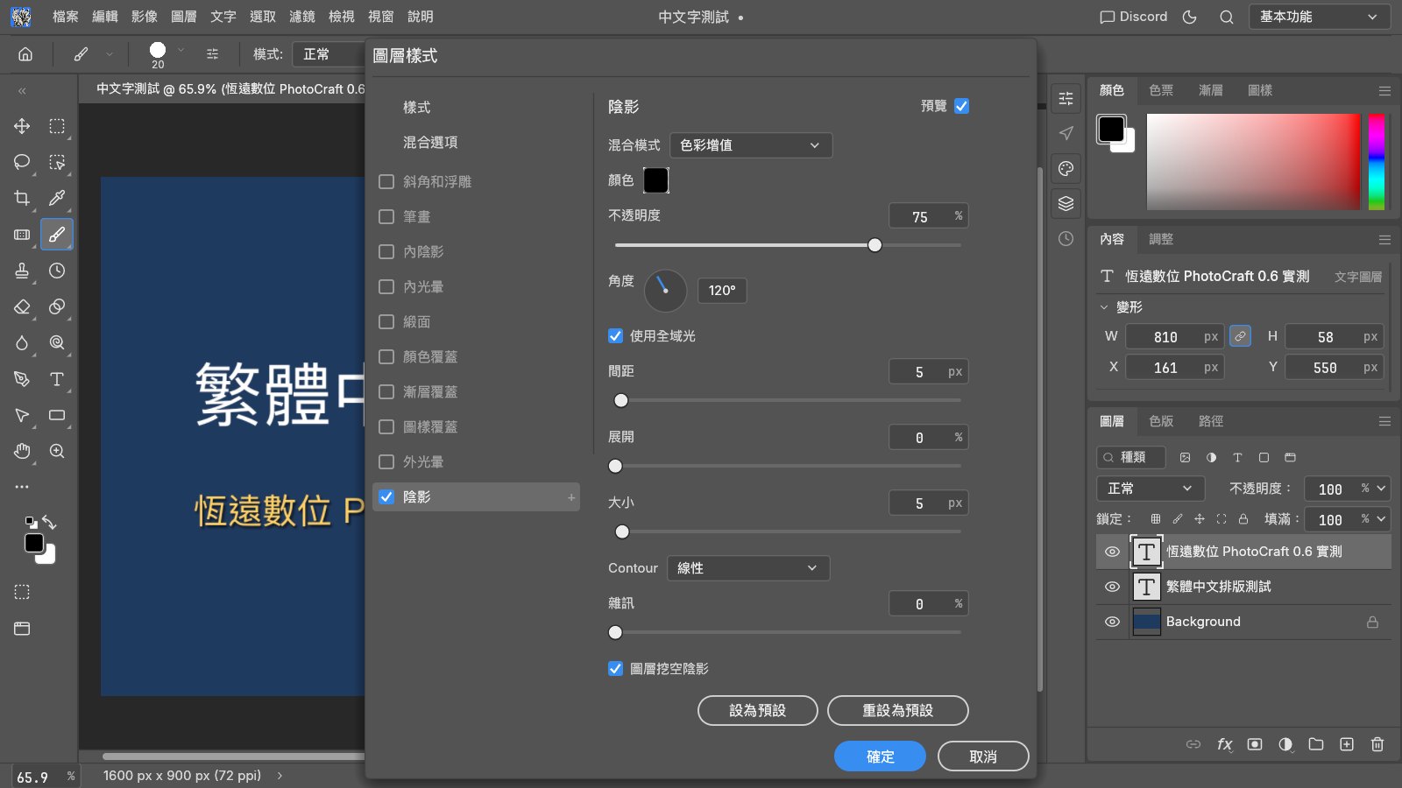Enable the 外光暈 effect checkbox
The width and height of the screenshot is (1402, 788).
(x=386, y=461)
